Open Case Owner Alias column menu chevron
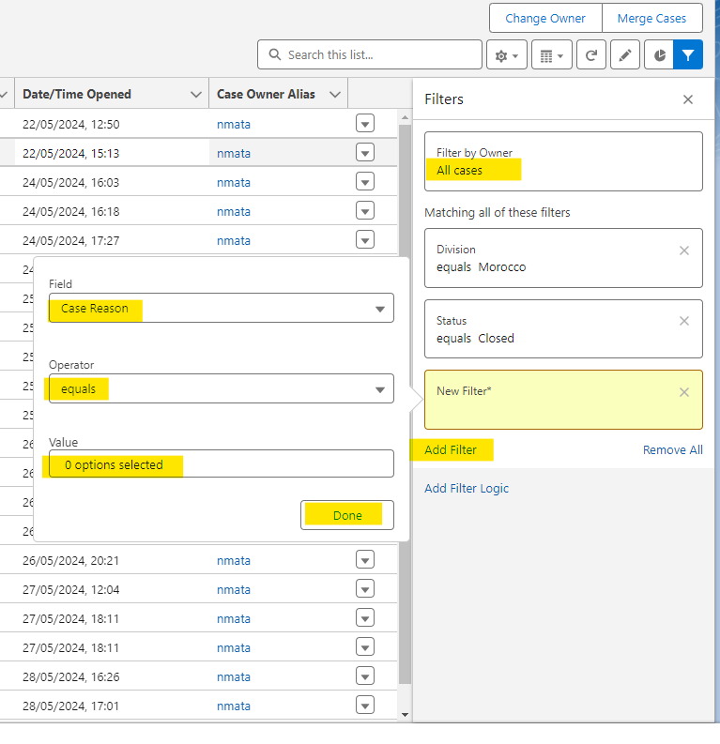 [x=335, y=95]
